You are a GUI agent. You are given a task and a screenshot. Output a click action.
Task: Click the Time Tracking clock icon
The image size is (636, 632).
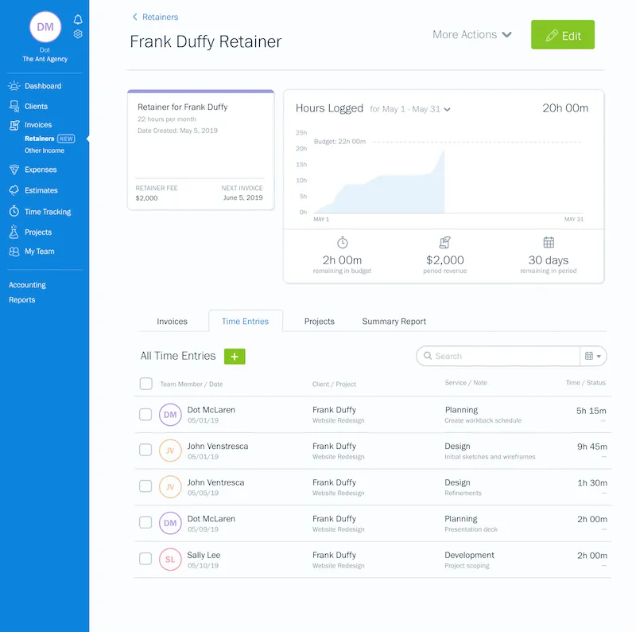(14, 212)
